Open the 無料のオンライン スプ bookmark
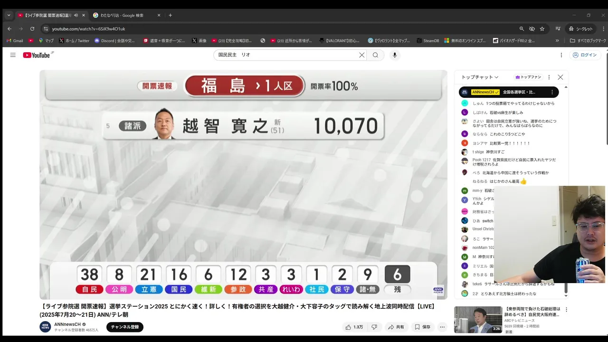 pos(465,40)
